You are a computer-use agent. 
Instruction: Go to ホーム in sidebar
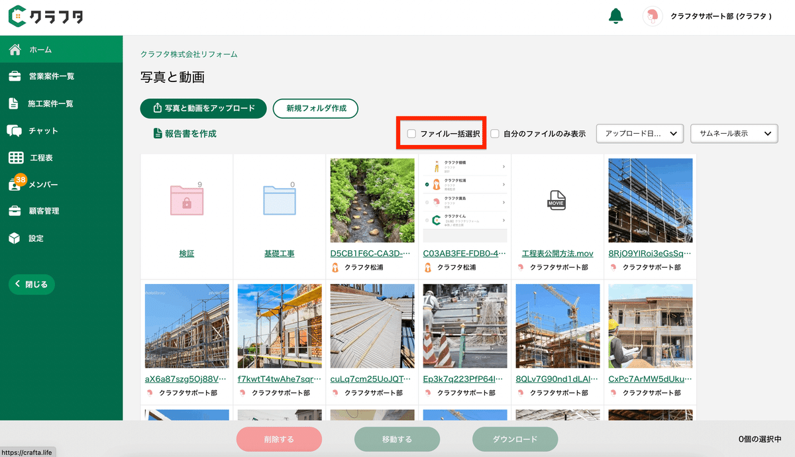pyautogui.click(x=61, y=50)
